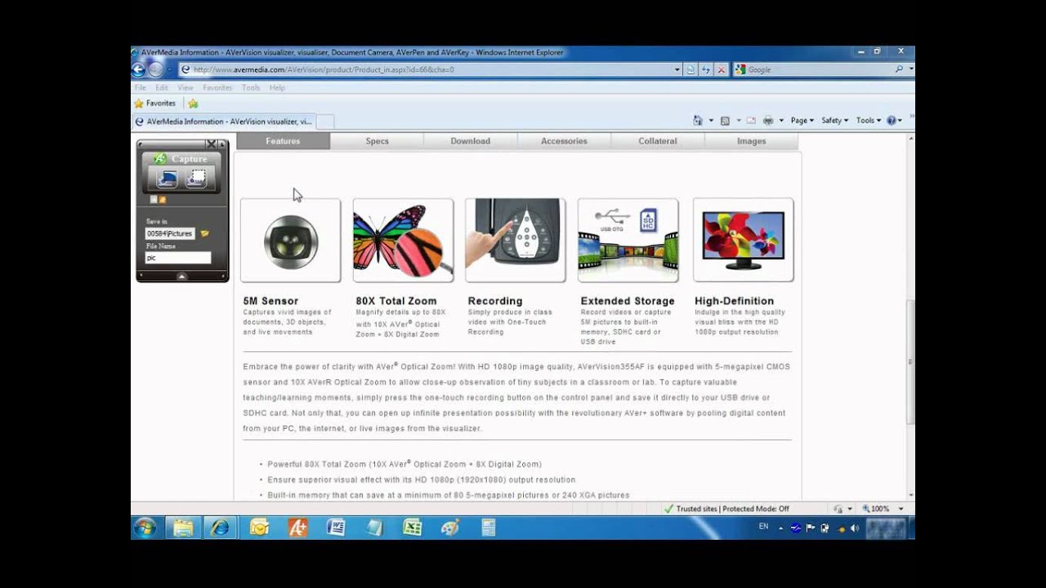
Task: Click the Internet Explorer taskbar icon
Action: pos(220,528)
